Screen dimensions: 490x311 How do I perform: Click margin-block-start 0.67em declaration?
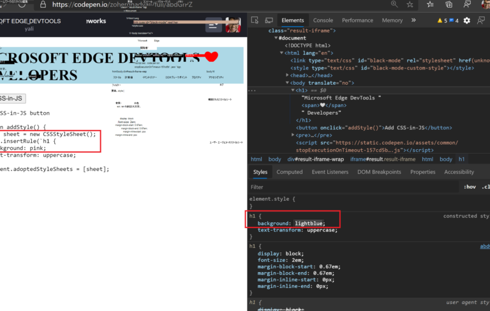point(299,266)
